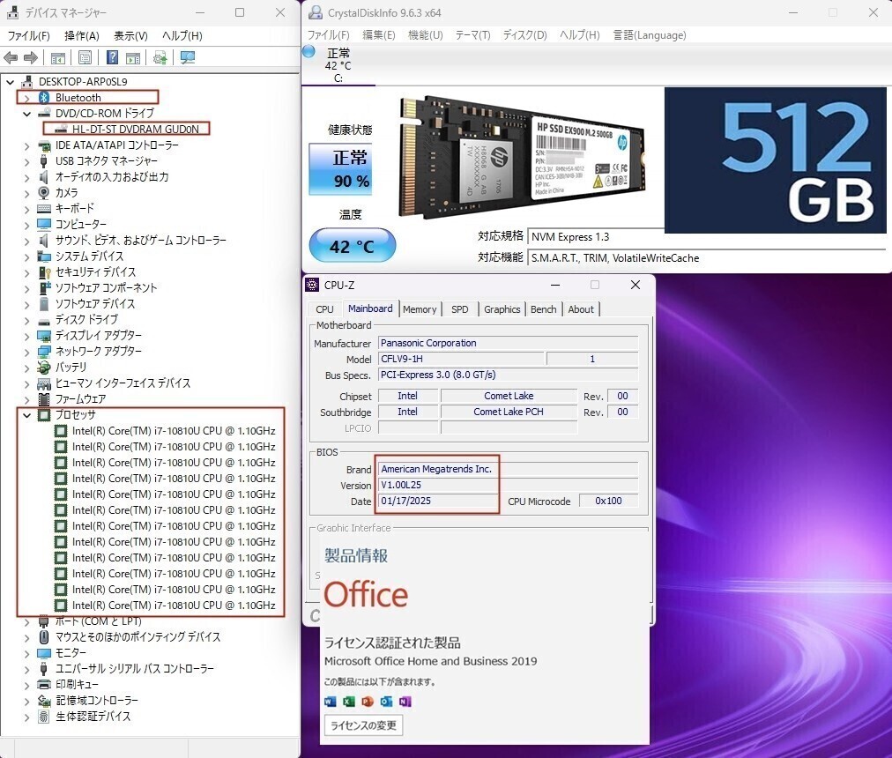
Task: Select the ヒューマン インターフェイス デバイス tree item
Action: tap(123, 383)
